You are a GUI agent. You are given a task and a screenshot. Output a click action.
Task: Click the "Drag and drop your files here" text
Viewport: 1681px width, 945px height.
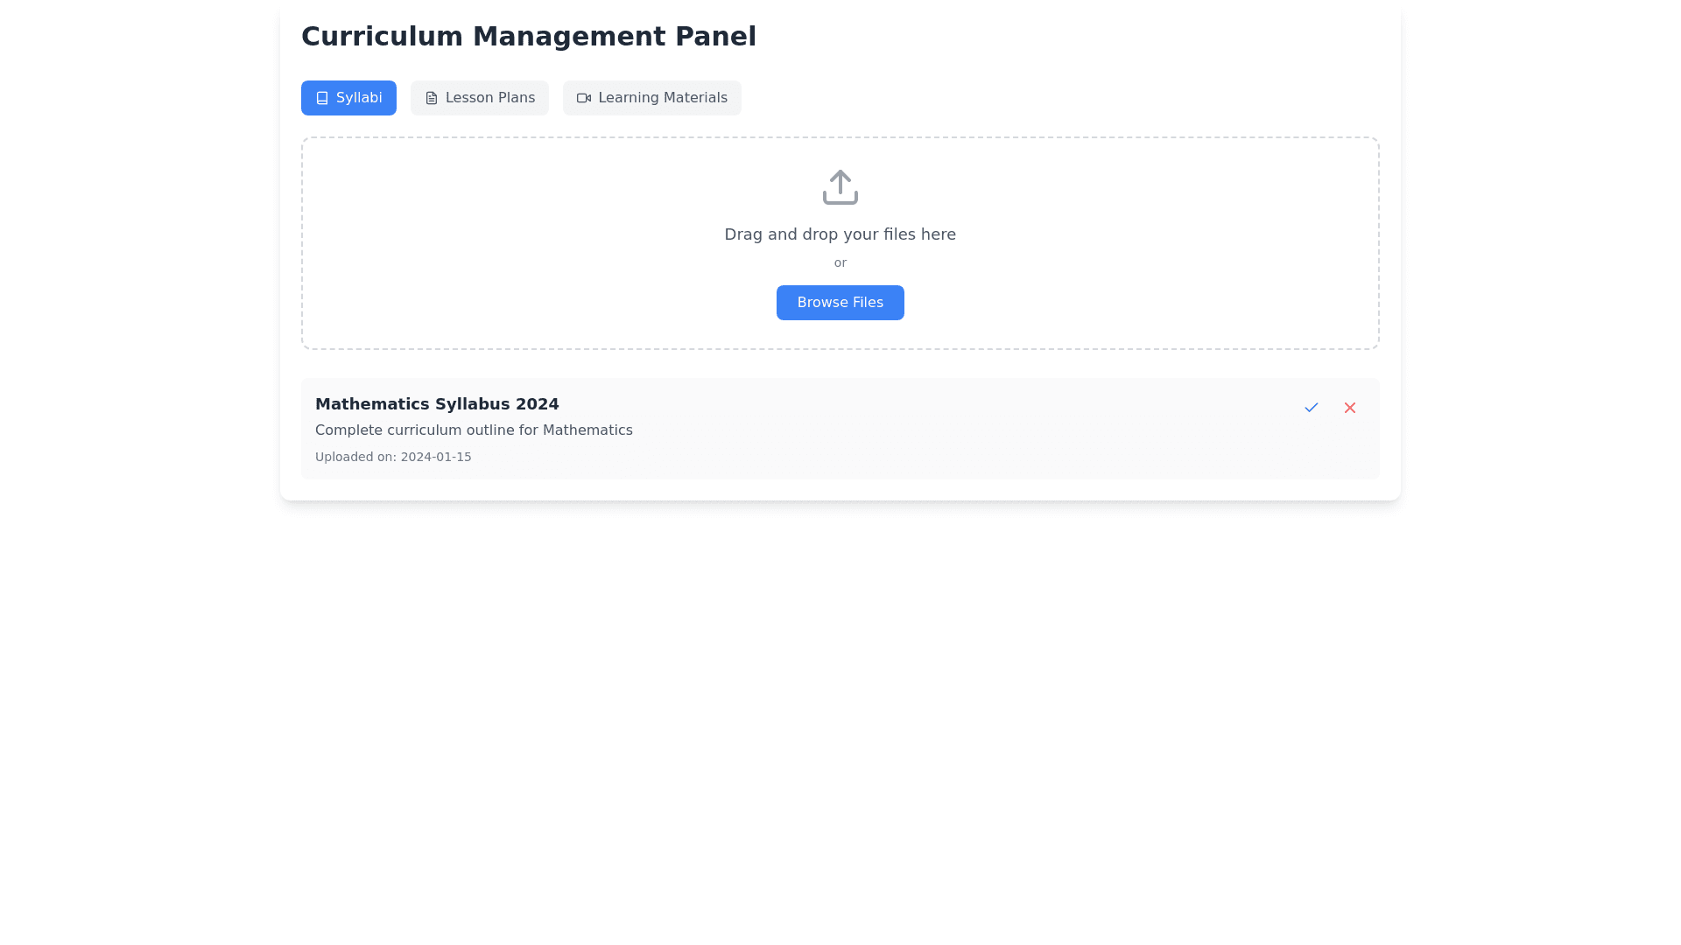(x=840, y=234)
